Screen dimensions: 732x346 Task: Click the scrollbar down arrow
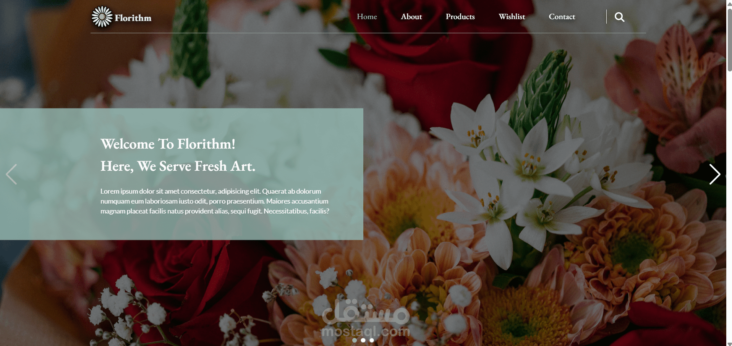(x=729, y=343)
